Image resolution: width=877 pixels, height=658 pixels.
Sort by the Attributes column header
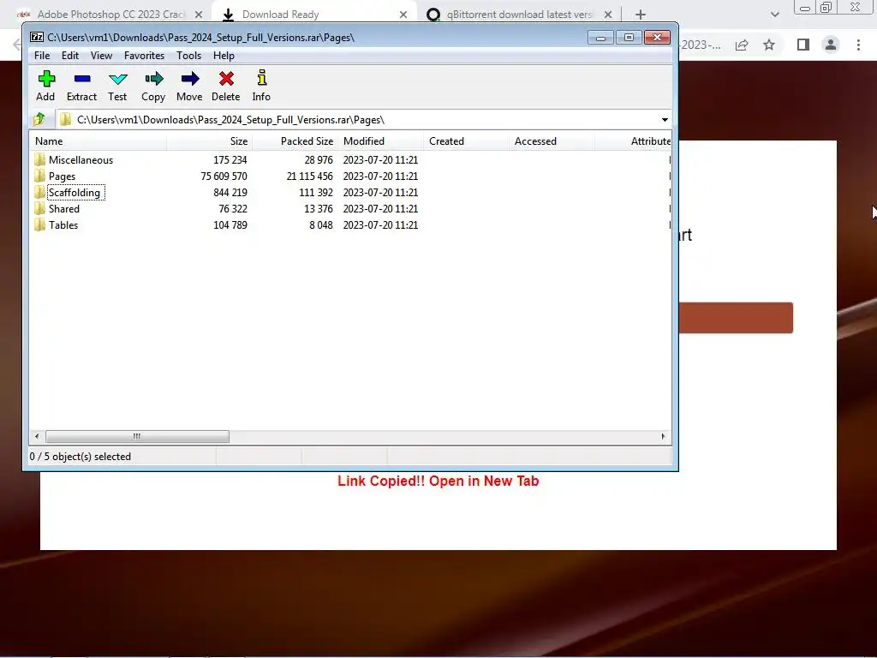[x=633, y=141]
